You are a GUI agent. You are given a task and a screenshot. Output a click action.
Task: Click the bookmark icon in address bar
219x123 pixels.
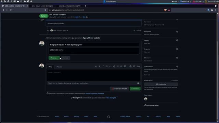click(x=46, y=10)
